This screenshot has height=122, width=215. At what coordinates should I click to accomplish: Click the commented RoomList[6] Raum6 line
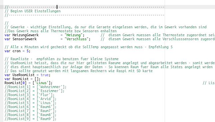(30, 107)
